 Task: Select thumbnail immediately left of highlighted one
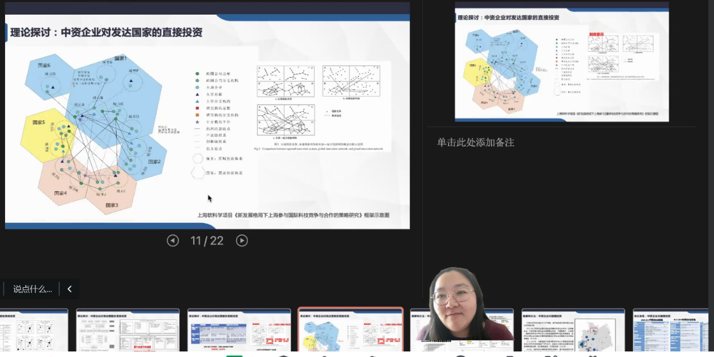pos(239,331)
